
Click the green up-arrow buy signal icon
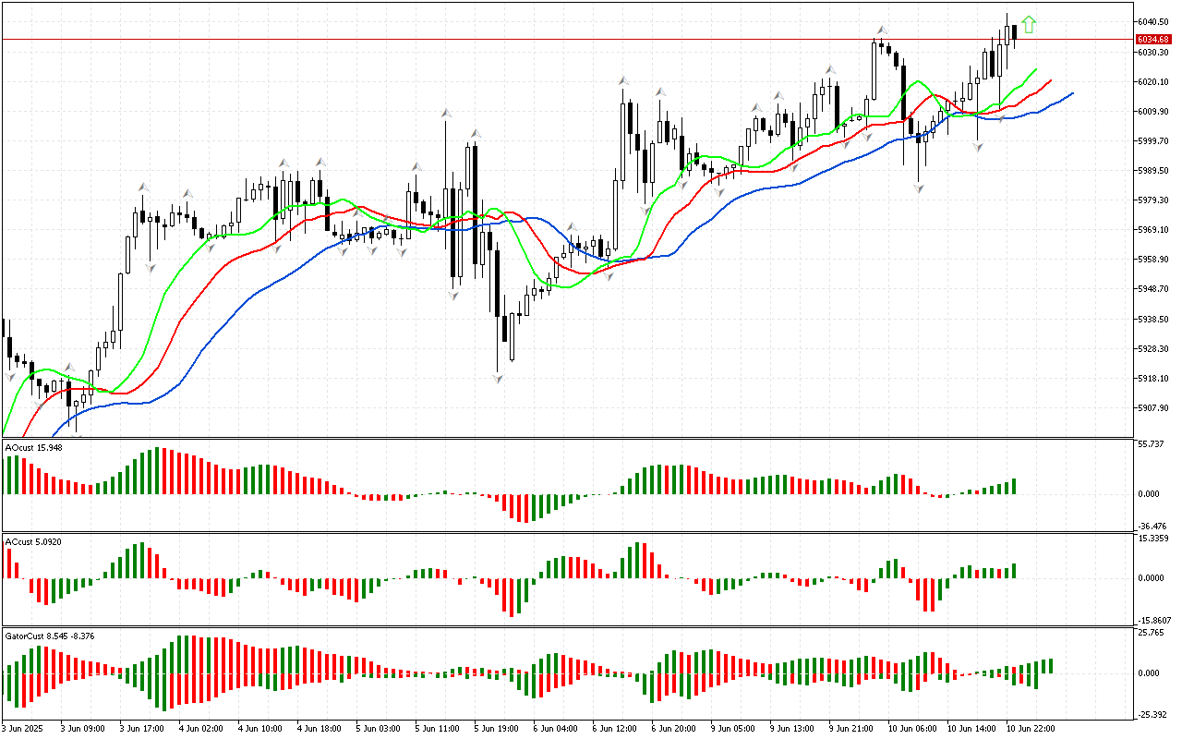click(1029, 25)
